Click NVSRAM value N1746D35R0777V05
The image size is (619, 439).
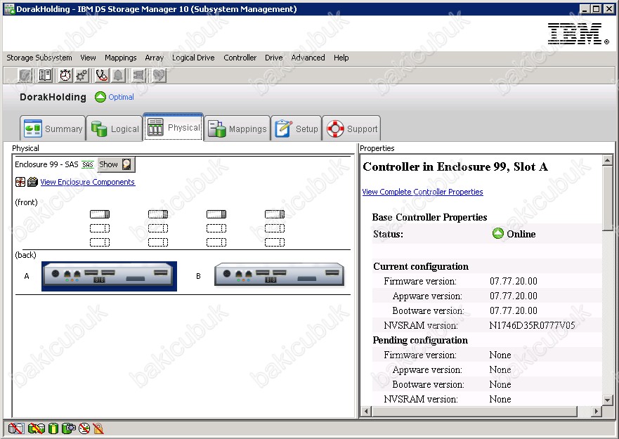tap(532, 325)
